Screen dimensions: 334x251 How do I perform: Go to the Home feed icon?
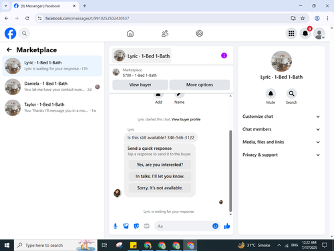tap(130, 33)
